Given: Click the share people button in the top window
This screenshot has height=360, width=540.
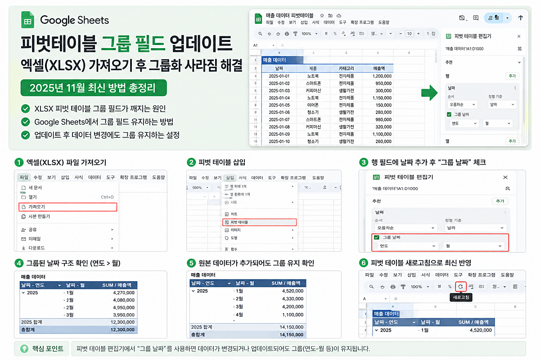Looking at the screenshot, I should 494,18.
